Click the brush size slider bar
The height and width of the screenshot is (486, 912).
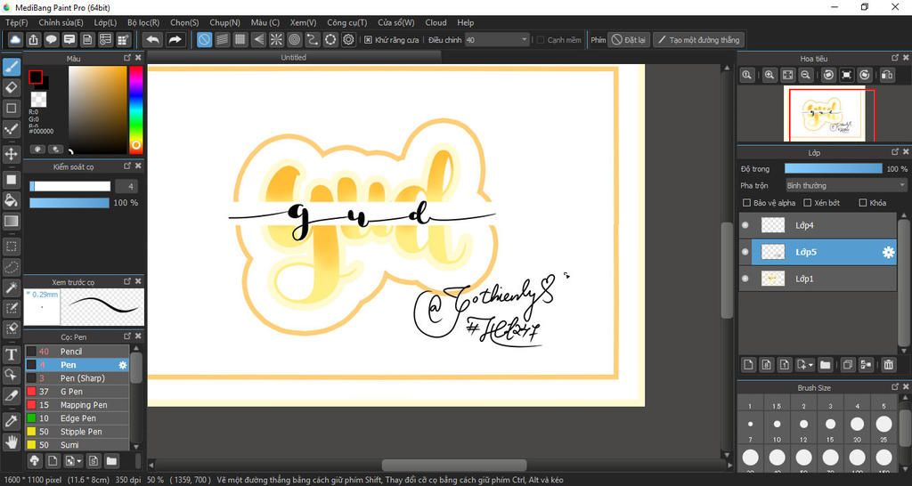click(x=69, y=186)
